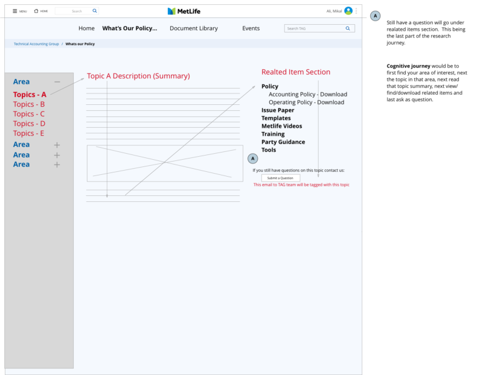483x375 pixels.
Task: Click the Search TAG magnifier icon
Action: point(348,28)
